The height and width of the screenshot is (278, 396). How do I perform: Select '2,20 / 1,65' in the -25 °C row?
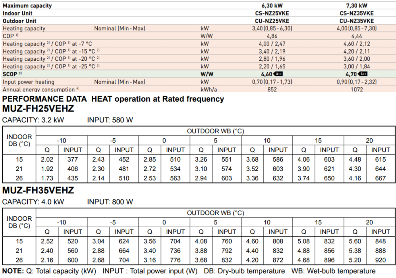[272, 66]
